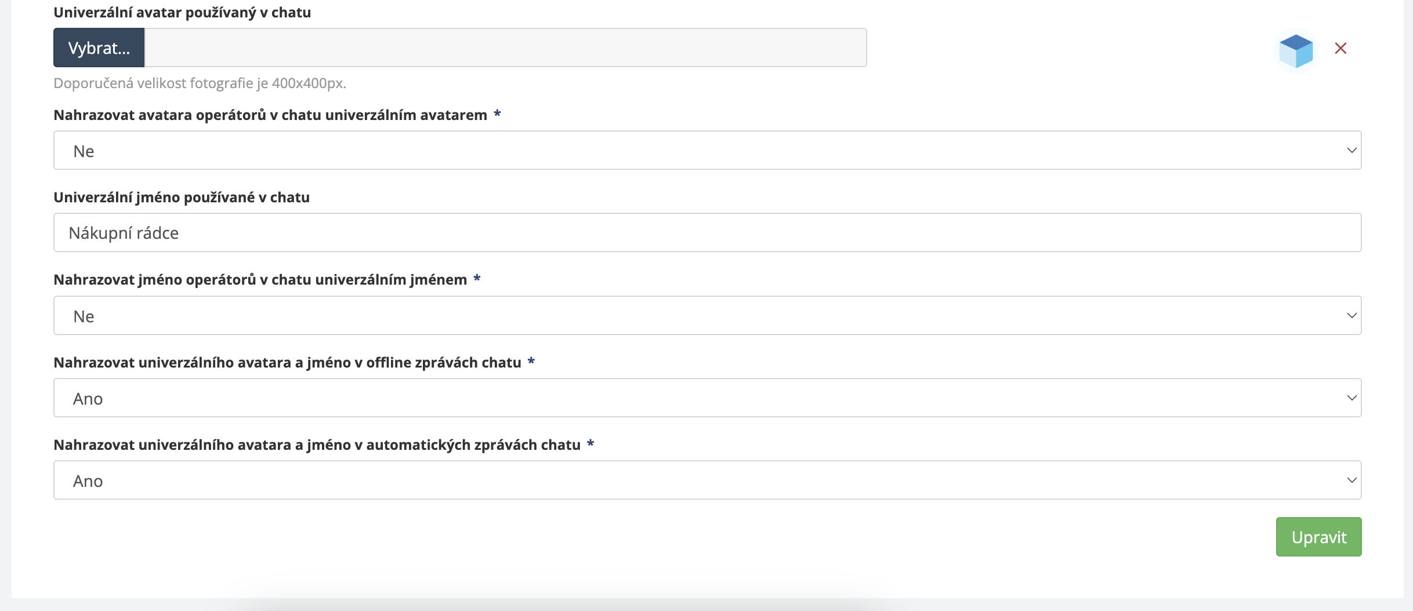Click the 'Univerzální jméno používané v chatu' label
This screenshot has height=611, width=1413.
pyautogui.click(x=182, y=197)
